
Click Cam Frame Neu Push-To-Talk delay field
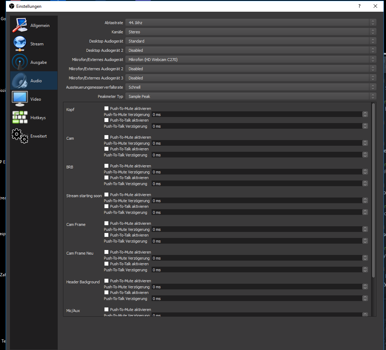(260, 270)
